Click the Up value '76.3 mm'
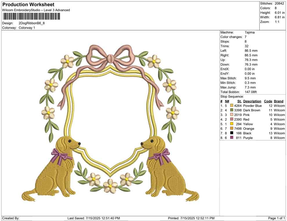This screenshot has width=287, height=221. [x=251, y=60]
